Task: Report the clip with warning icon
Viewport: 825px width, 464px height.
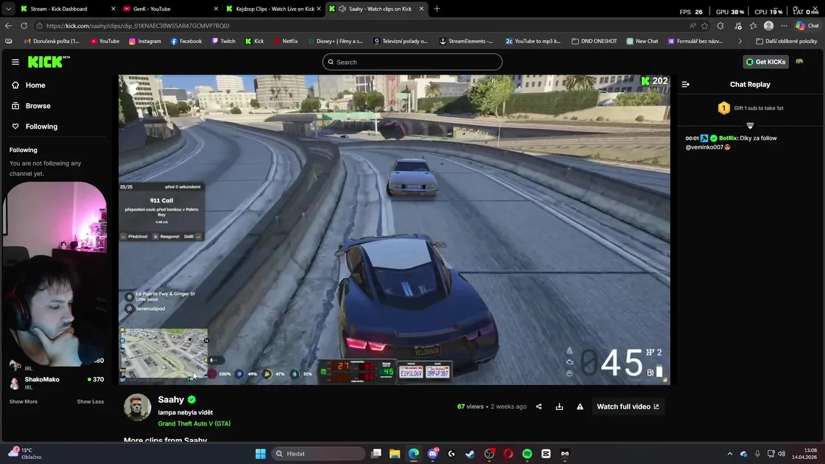Action: [x=580, y=407]
